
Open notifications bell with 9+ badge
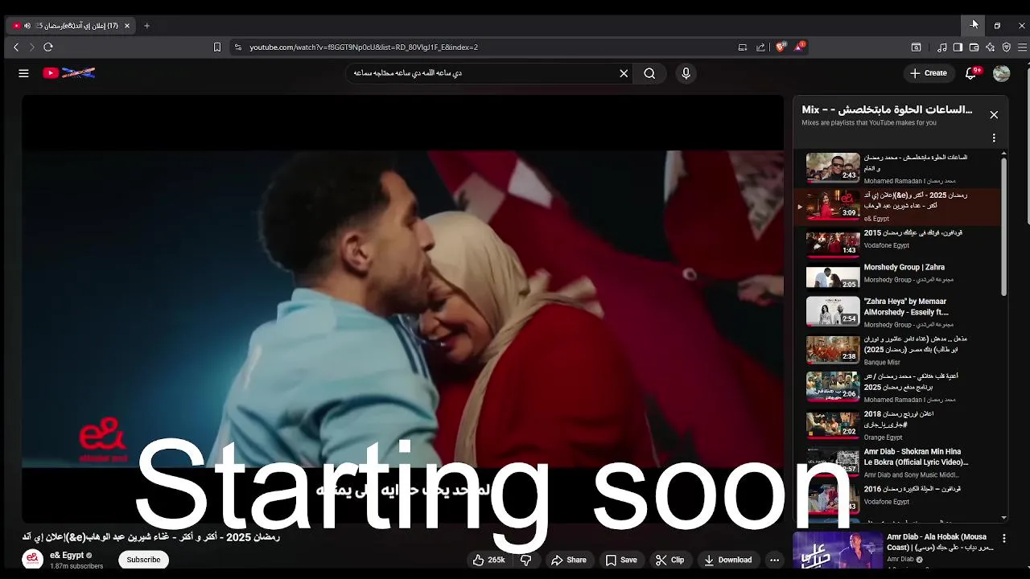point(972,73)
